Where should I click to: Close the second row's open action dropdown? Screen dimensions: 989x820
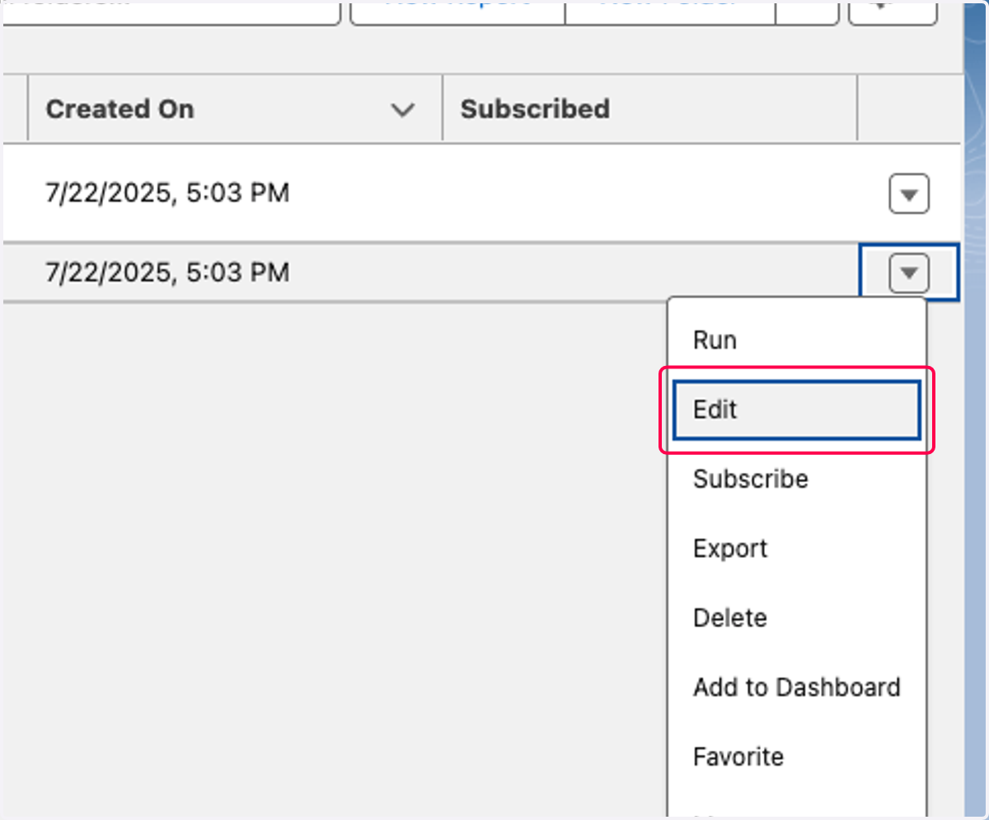coord(909,273)
